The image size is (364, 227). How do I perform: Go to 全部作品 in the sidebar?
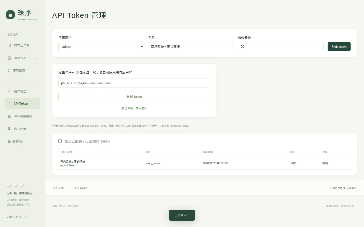[22, 58]
